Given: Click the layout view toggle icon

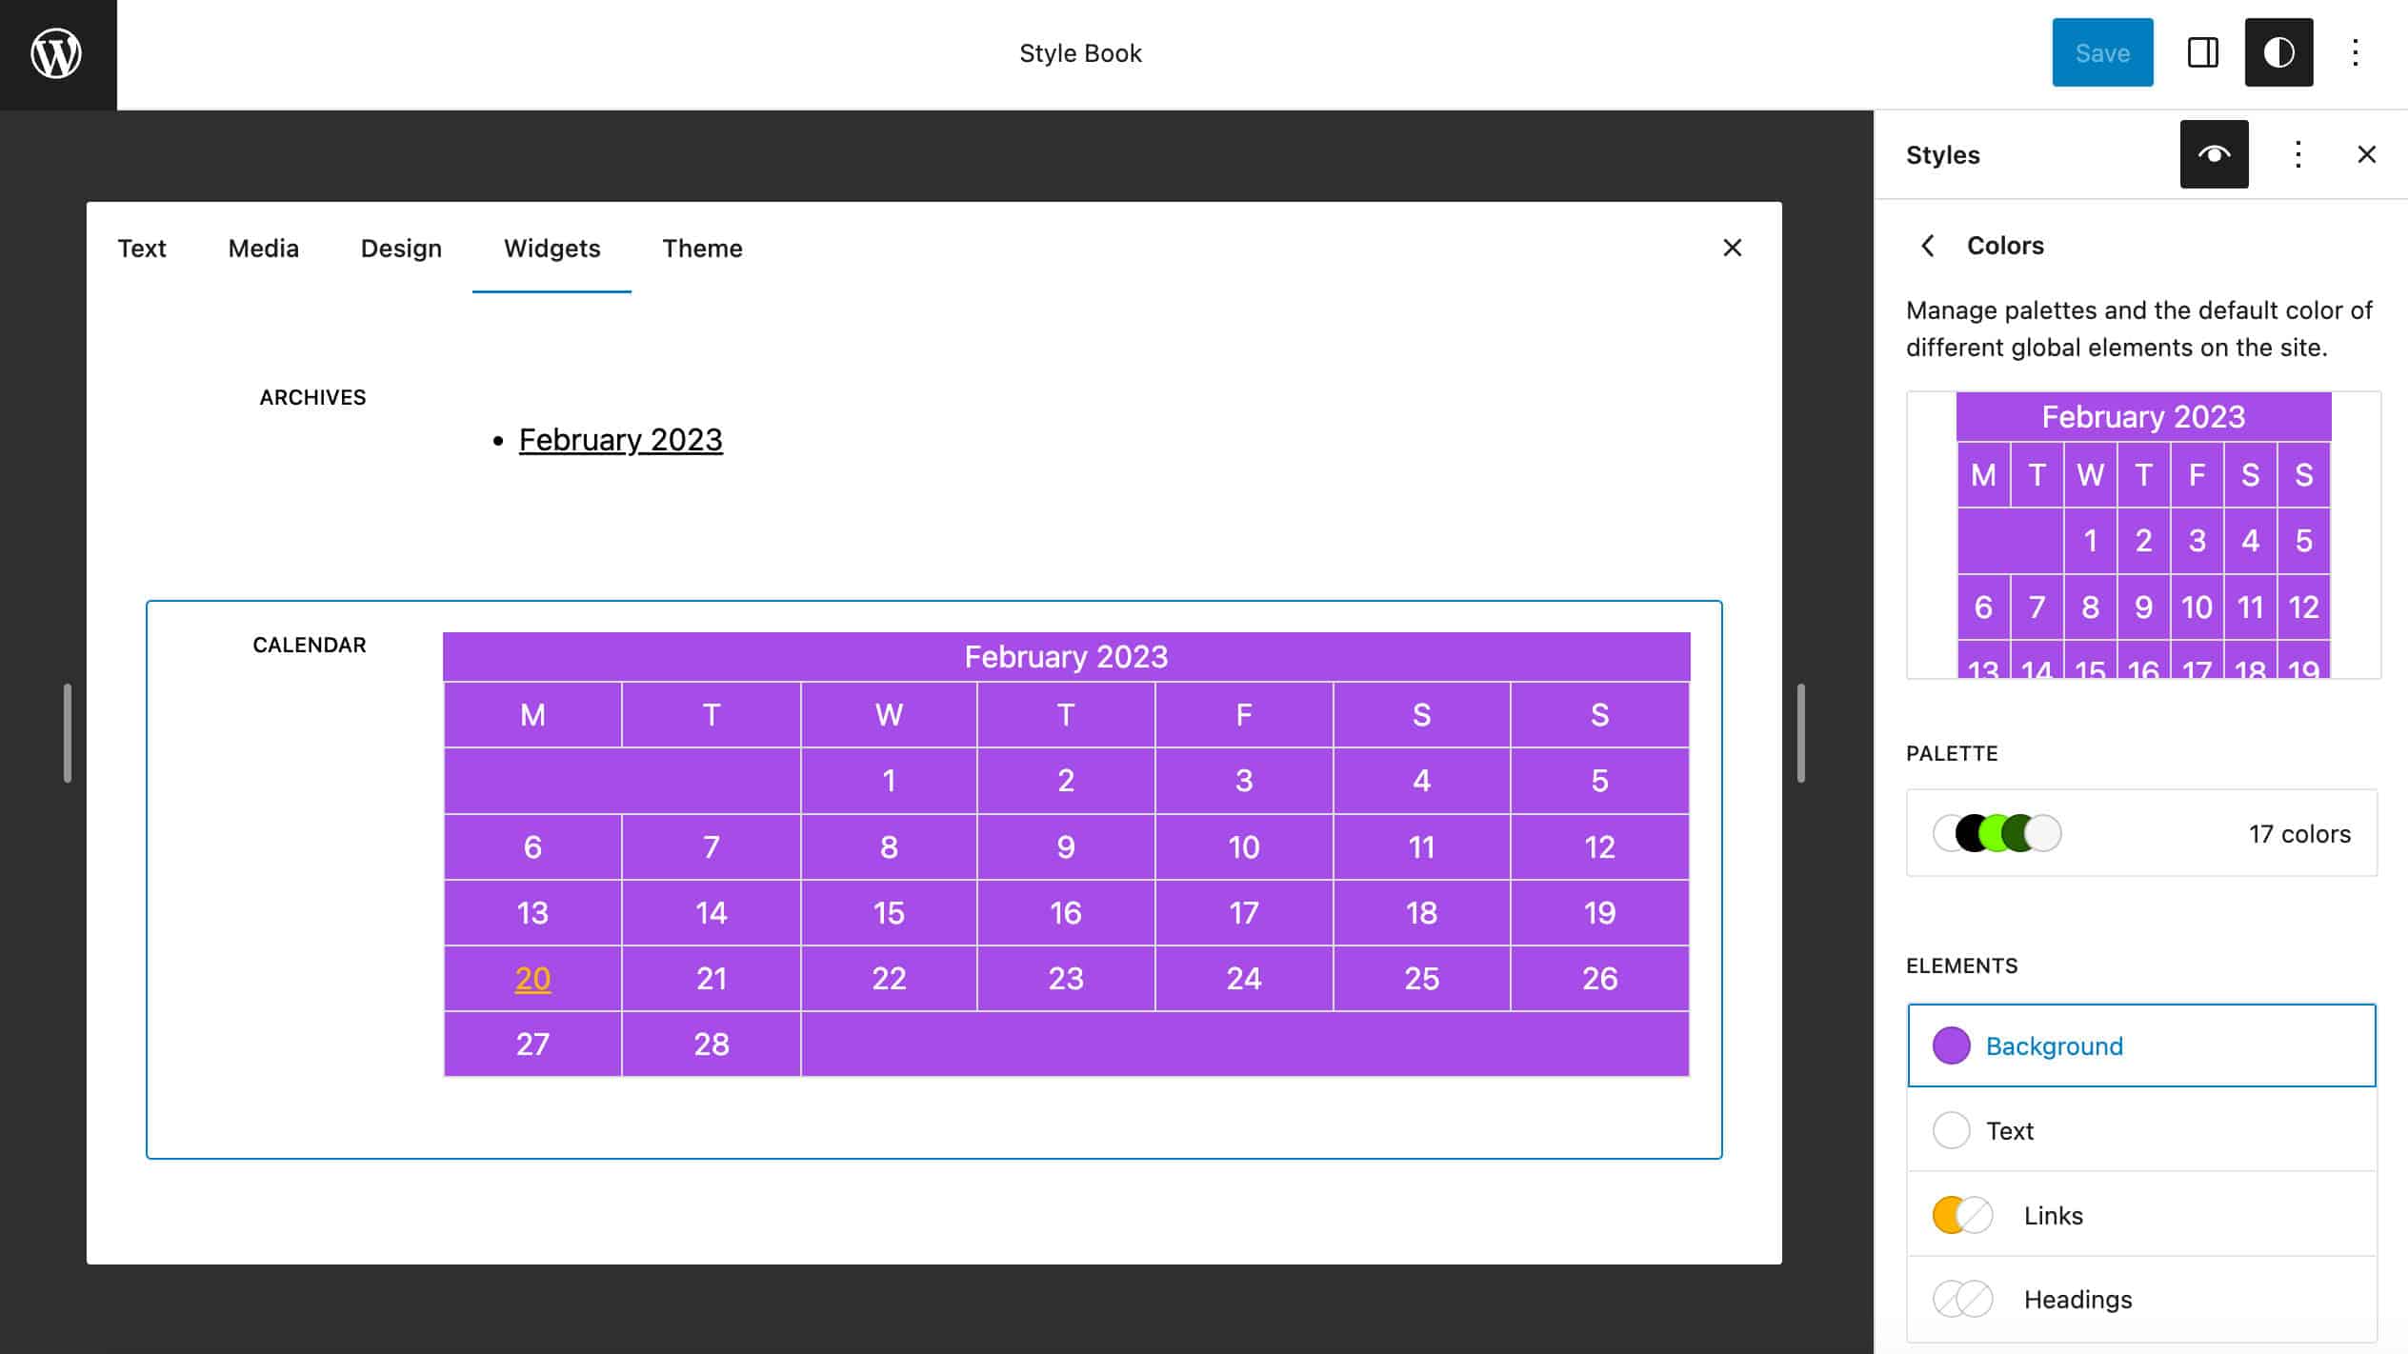Looking at the screenshot, I should (2201, 51).
